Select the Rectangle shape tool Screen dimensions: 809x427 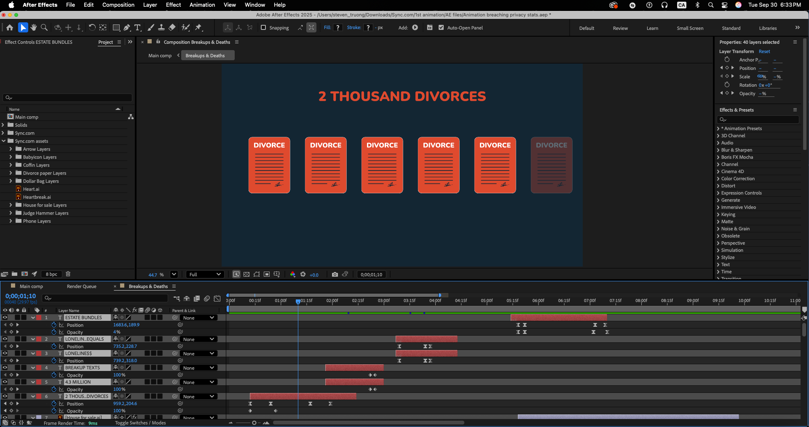116,28
